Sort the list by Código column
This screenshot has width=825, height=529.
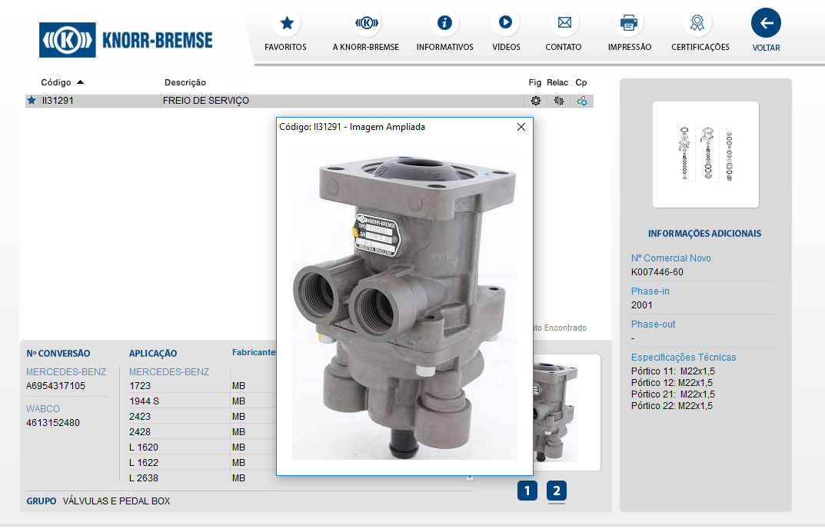pyautogui.click(x=56, y=82)
